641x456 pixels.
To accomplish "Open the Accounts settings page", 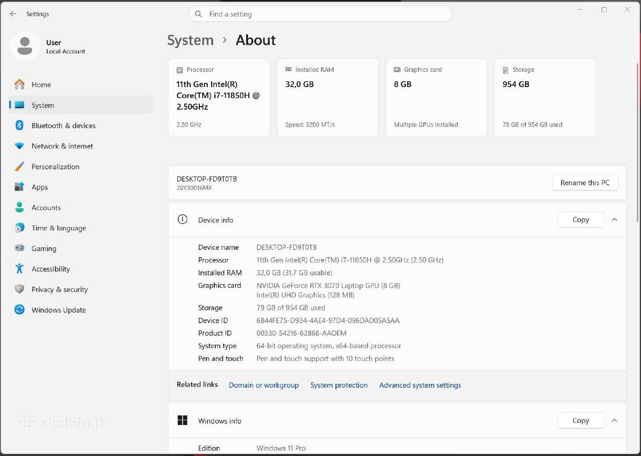I will [81, 207].
